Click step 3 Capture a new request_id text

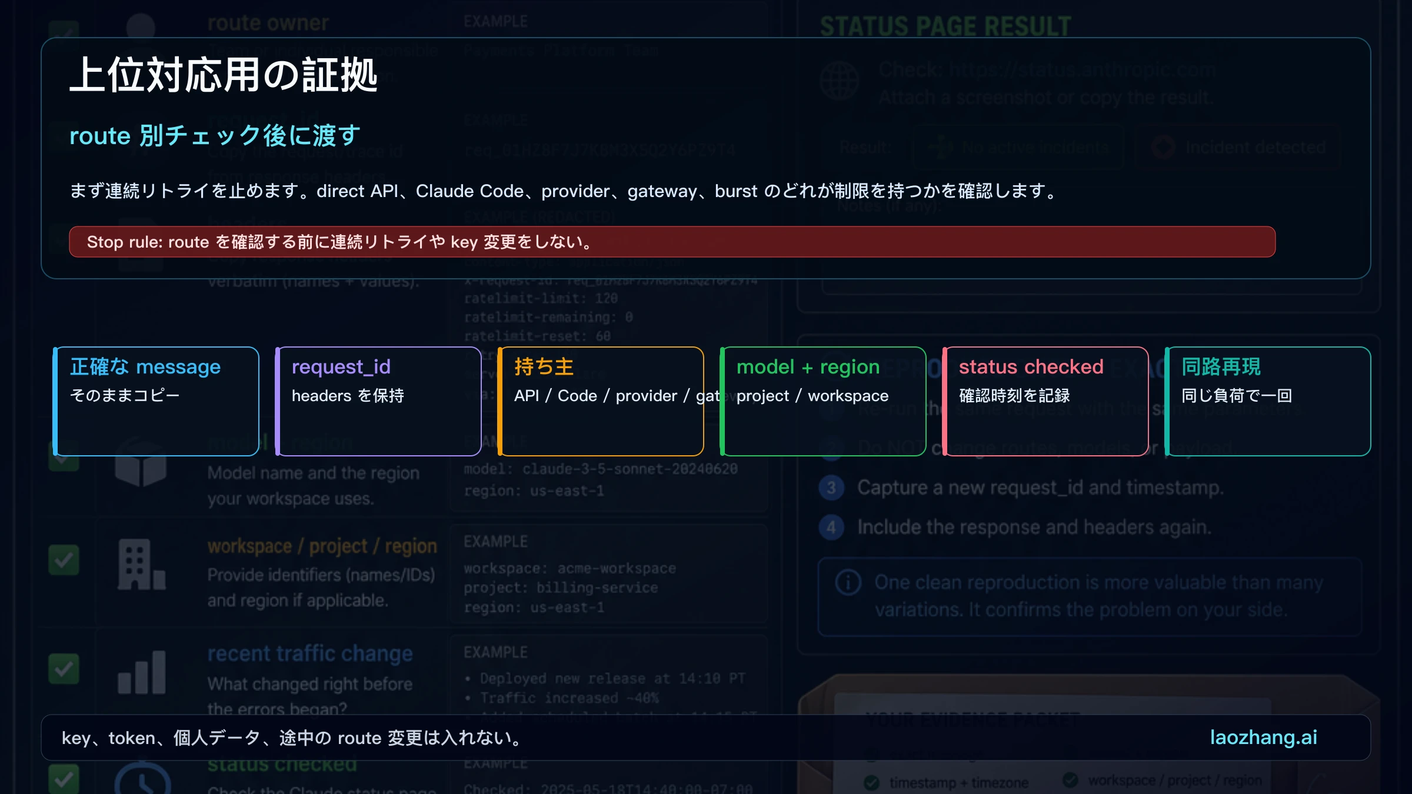1040,488
